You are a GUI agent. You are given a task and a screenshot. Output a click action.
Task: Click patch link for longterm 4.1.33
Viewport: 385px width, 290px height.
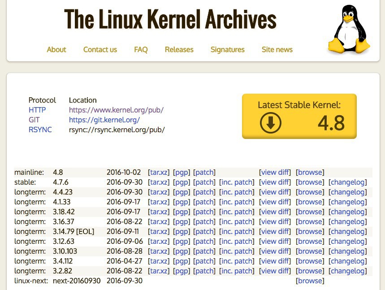(204, 202)
